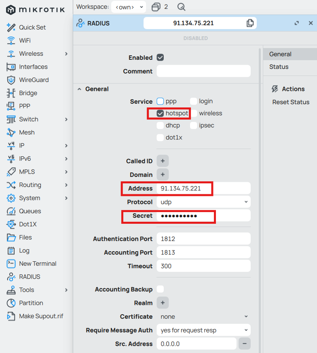Click the MPLS tag icon
The height and width of the screenshot is (353, 317).
pos(11,172)
